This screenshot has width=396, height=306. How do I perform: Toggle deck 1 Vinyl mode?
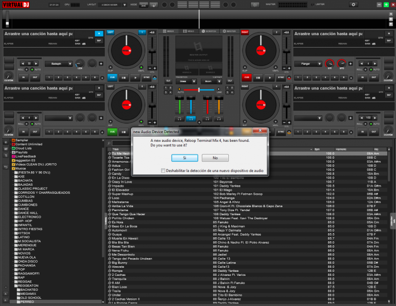coord(141,67)
